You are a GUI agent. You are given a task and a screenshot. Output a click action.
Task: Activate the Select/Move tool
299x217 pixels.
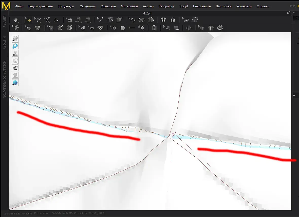point(28,20)
